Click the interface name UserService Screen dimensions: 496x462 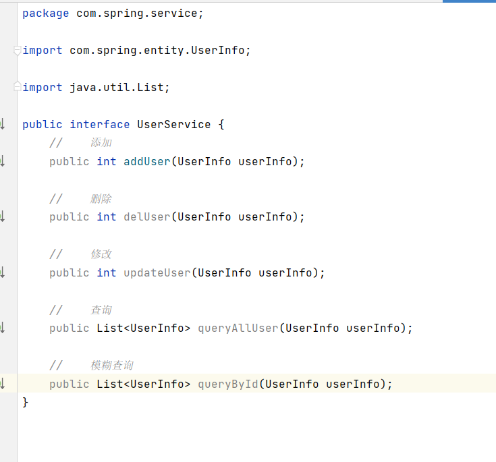pyautogui.click(x=173, y=124)
